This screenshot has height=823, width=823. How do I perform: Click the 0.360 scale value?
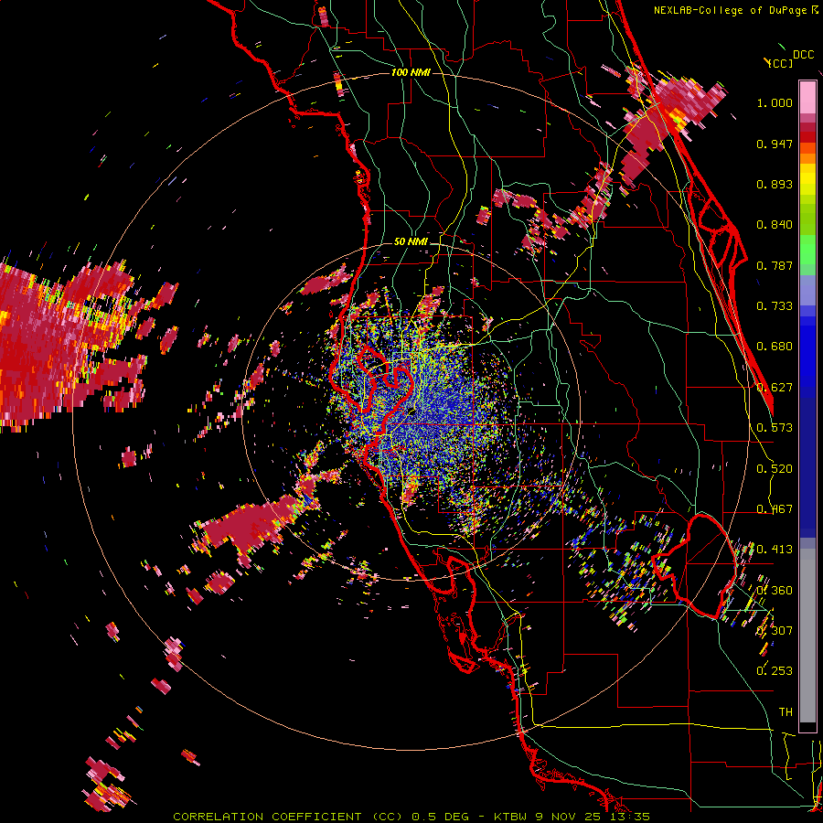[775, 591]
